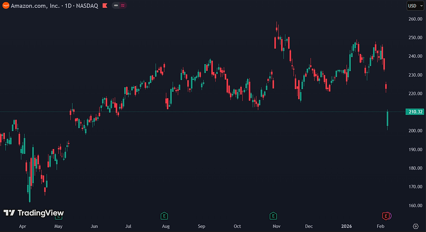Click the orange Amazon logo icon
Image resolution: width=426 pixels, height=232 pixels.
6,6
